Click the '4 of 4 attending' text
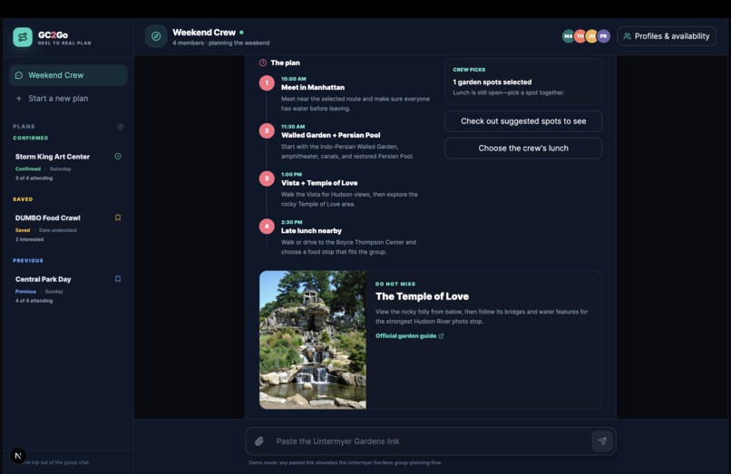This screenshot has height=474, width=731. coord(34,301)
